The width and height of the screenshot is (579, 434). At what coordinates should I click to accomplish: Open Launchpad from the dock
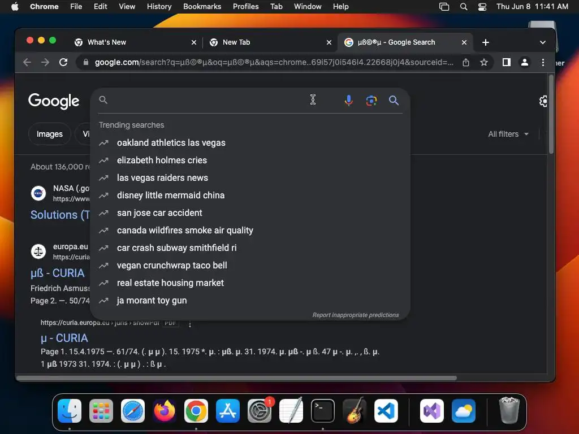tap(101, 410)
